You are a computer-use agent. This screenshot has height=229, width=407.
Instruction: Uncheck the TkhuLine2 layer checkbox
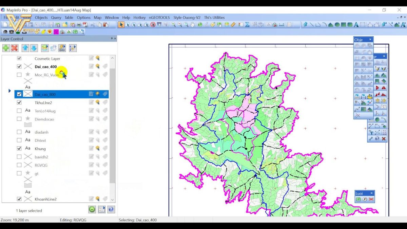(x=19, y=102)
